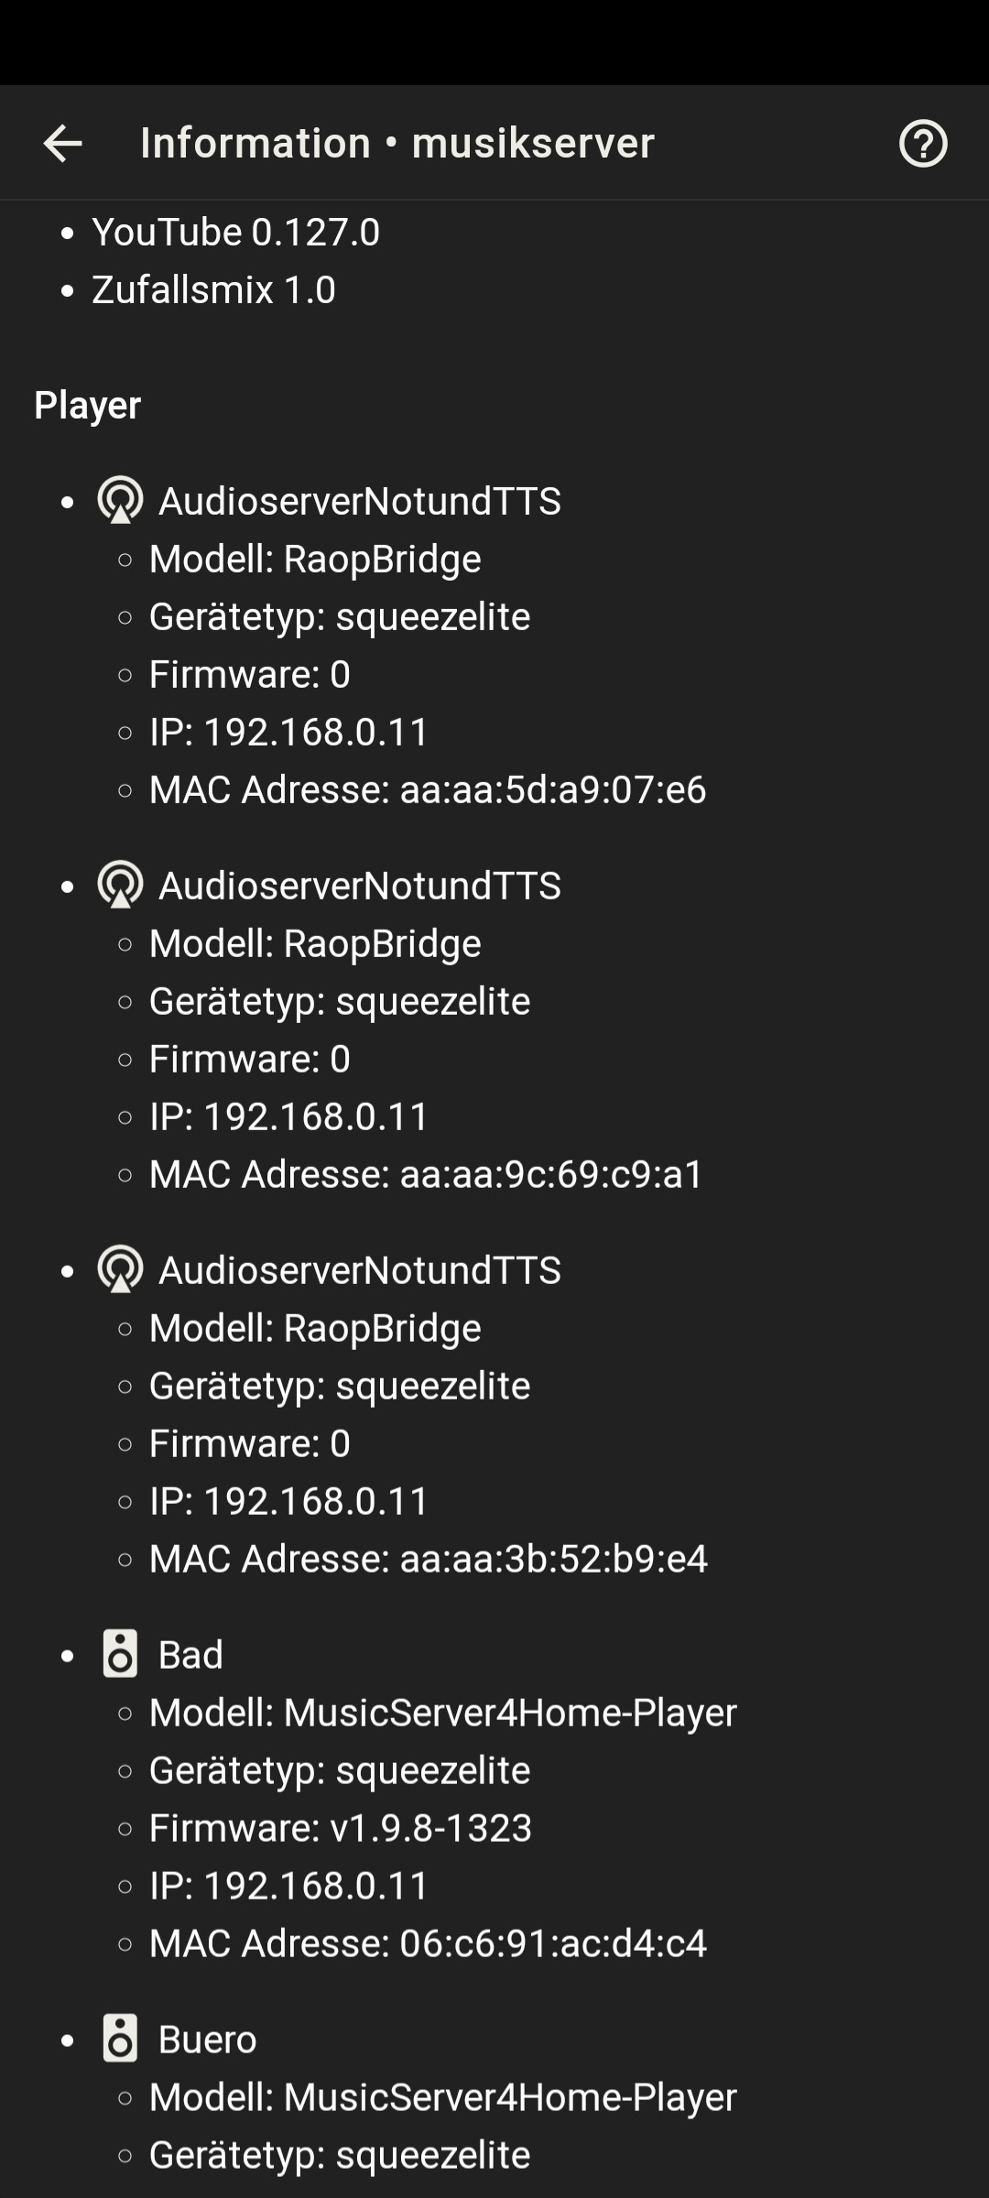Screen dimensions: 989x2198
Task: Select the Bad player name
Action: click(190, 1655)
